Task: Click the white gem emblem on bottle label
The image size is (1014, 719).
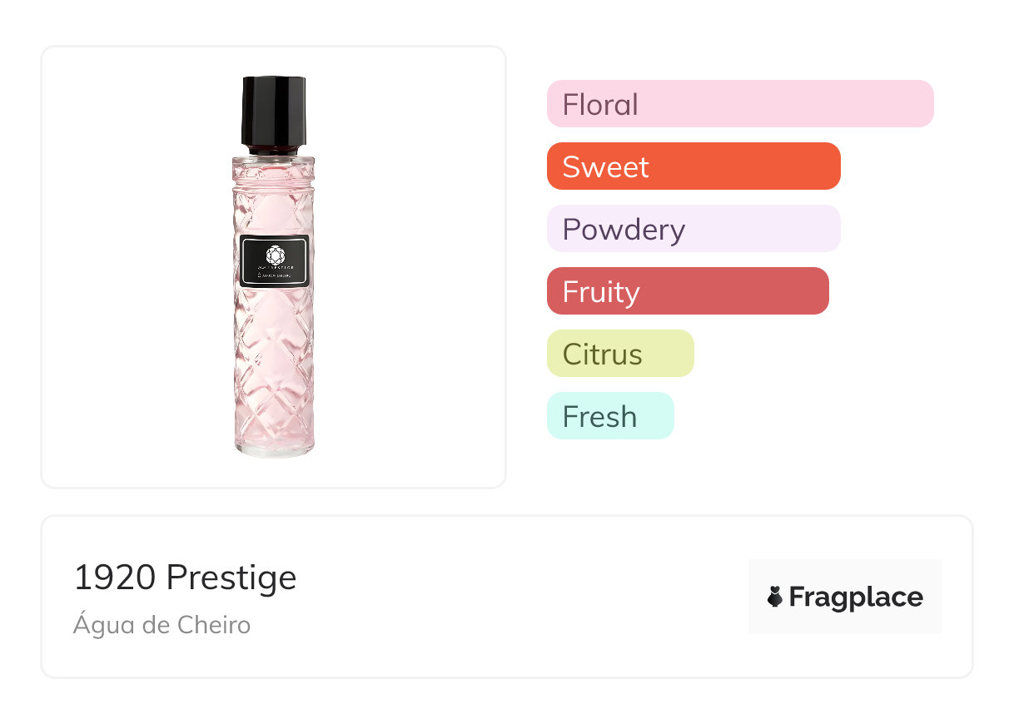Action: tap(275, 254)
